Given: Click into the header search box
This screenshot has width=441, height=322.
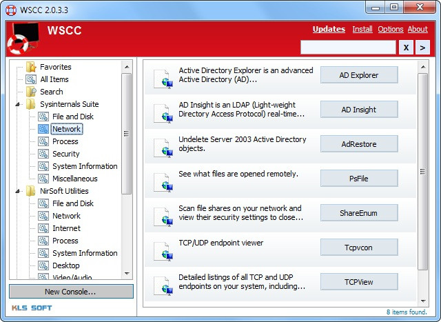Looking at the screenshot, I should coord(348,48).
